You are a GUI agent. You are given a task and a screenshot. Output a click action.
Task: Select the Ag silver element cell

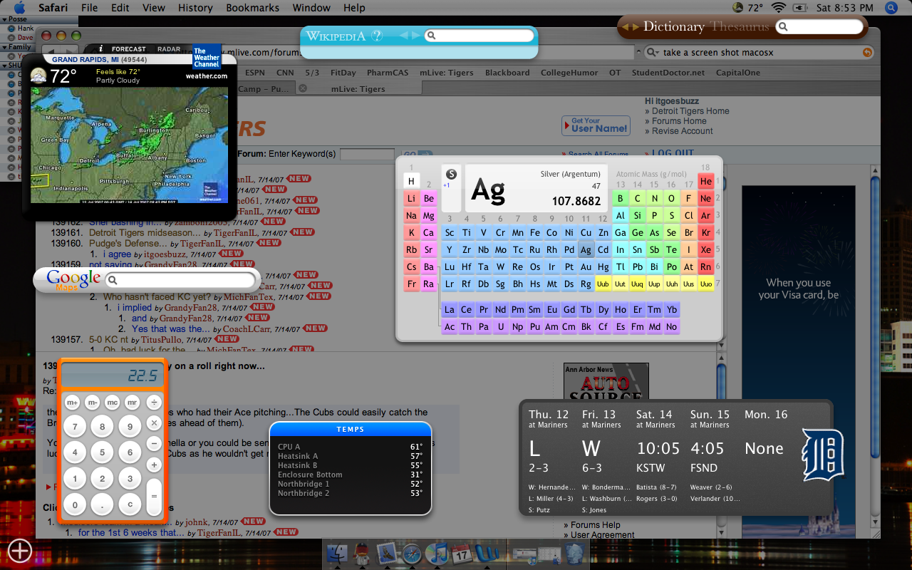pos(586,250)
